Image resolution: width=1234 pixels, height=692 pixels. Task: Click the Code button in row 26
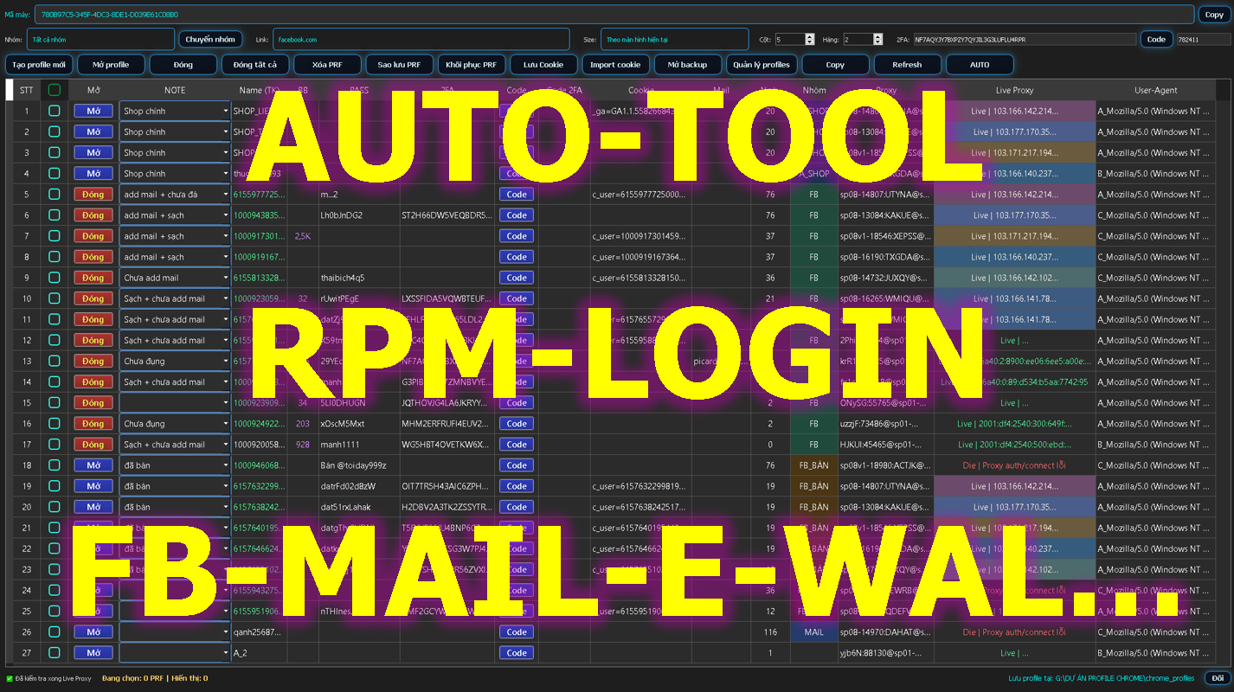pos(517,631)
